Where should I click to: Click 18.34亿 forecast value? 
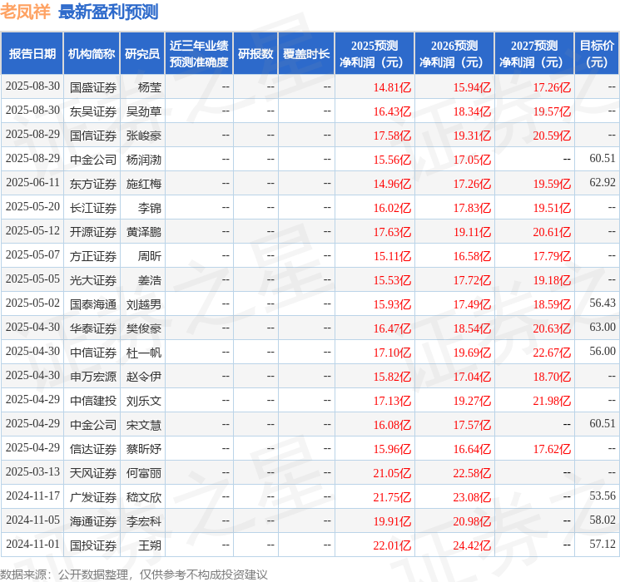click(x=472, y=111)
